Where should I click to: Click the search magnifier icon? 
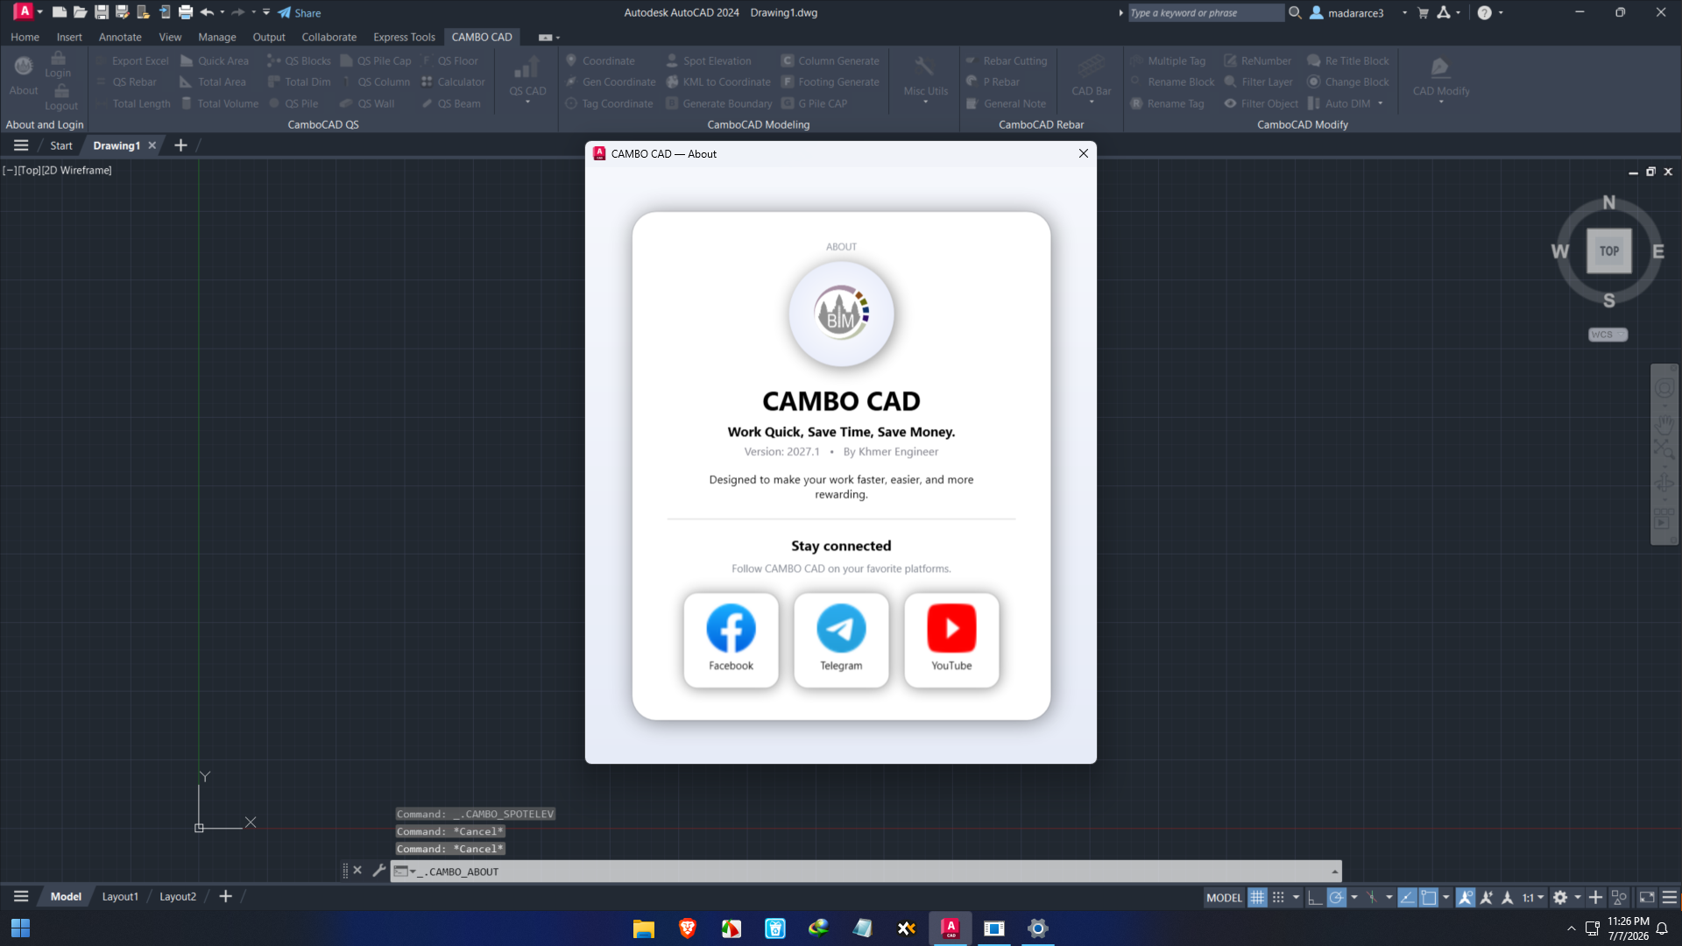pyautogui.click(x=1295, y=12)
